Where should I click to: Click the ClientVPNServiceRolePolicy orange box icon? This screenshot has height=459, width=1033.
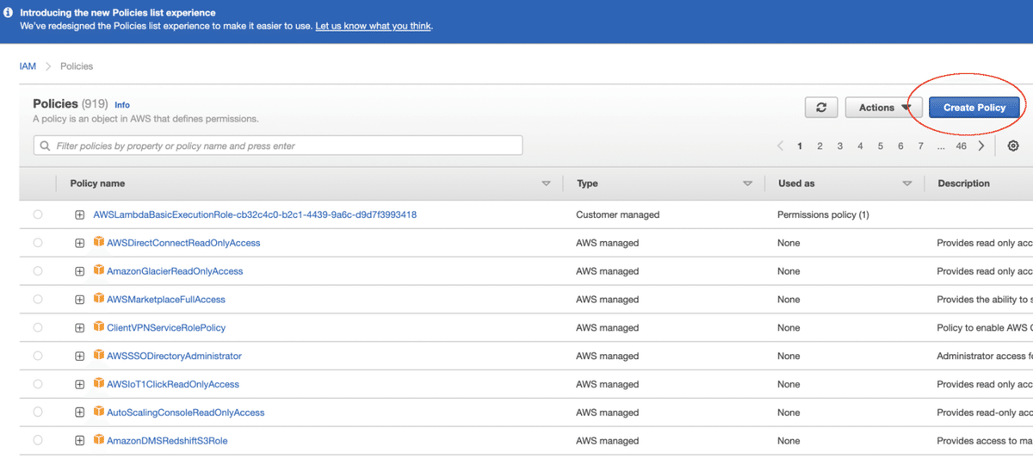tap(99, 328)
